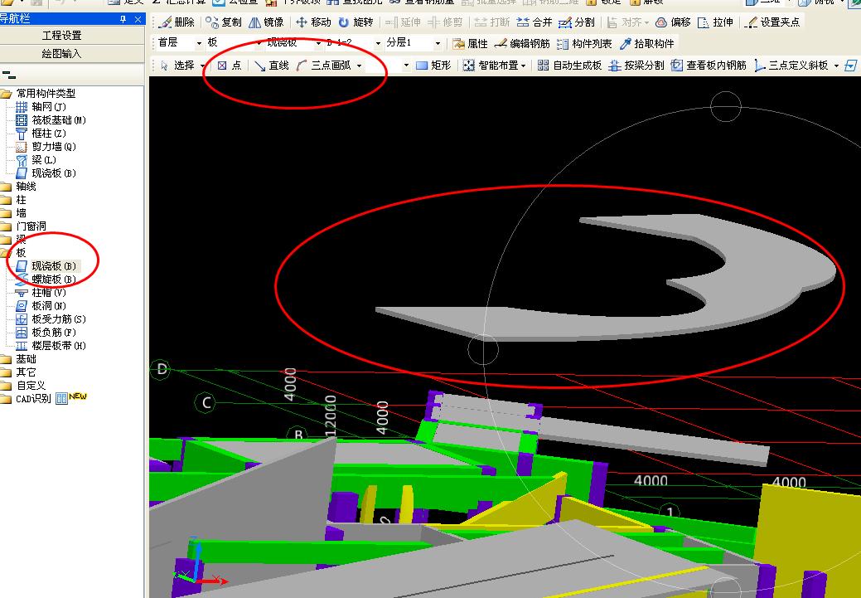Click 三点定义斜板 (three-point sloped slab)

(x=791, y=66)
